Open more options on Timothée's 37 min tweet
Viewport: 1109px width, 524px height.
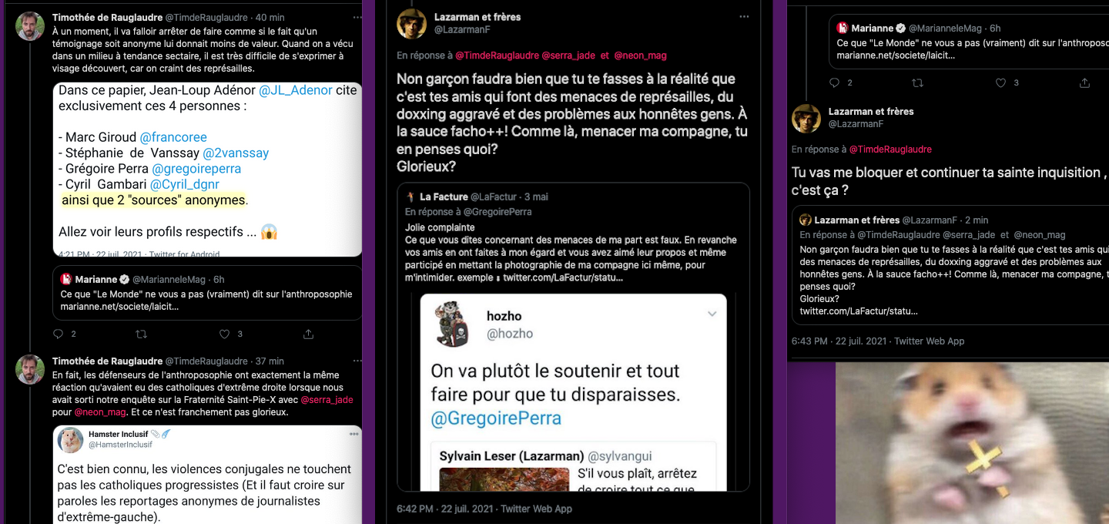(x=357, y=361)
